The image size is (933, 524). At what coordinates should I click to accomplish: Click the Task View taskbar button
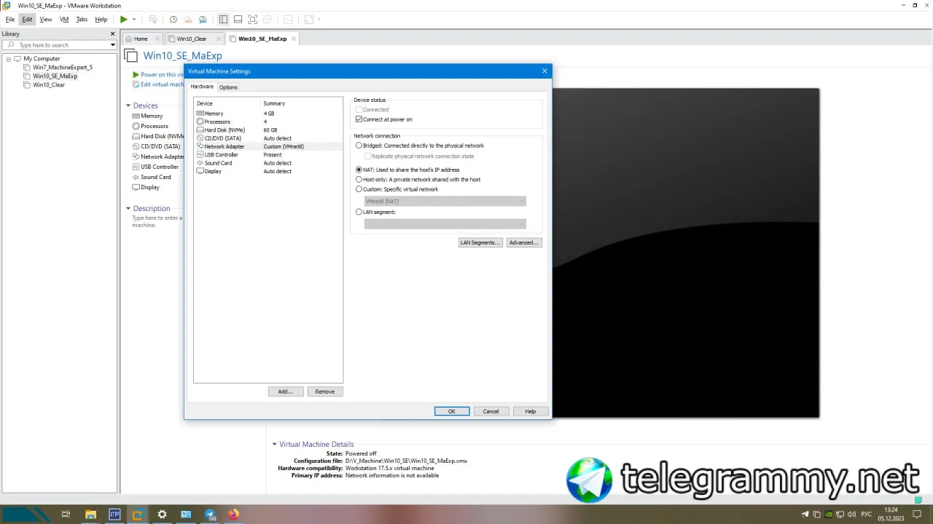[66, 514]
